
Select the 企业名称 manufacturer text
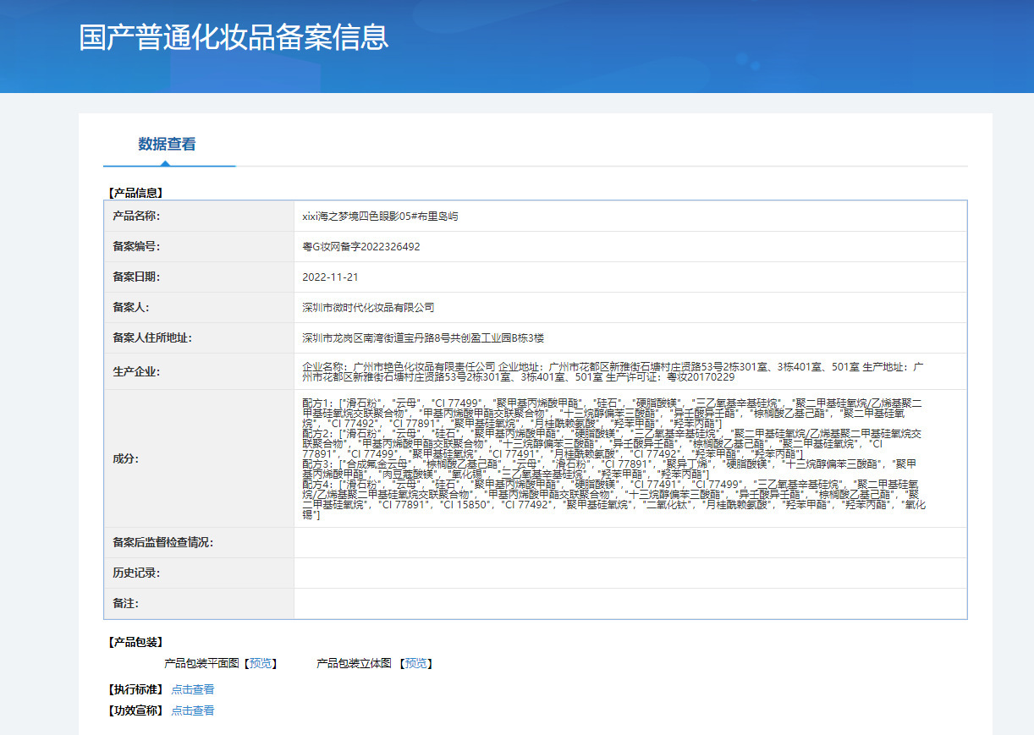(399, 366)
